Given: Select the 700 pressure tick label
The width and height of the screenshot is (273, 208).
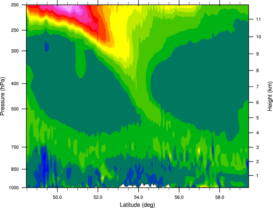Looking at the screenshot, I should coord(15,147).
